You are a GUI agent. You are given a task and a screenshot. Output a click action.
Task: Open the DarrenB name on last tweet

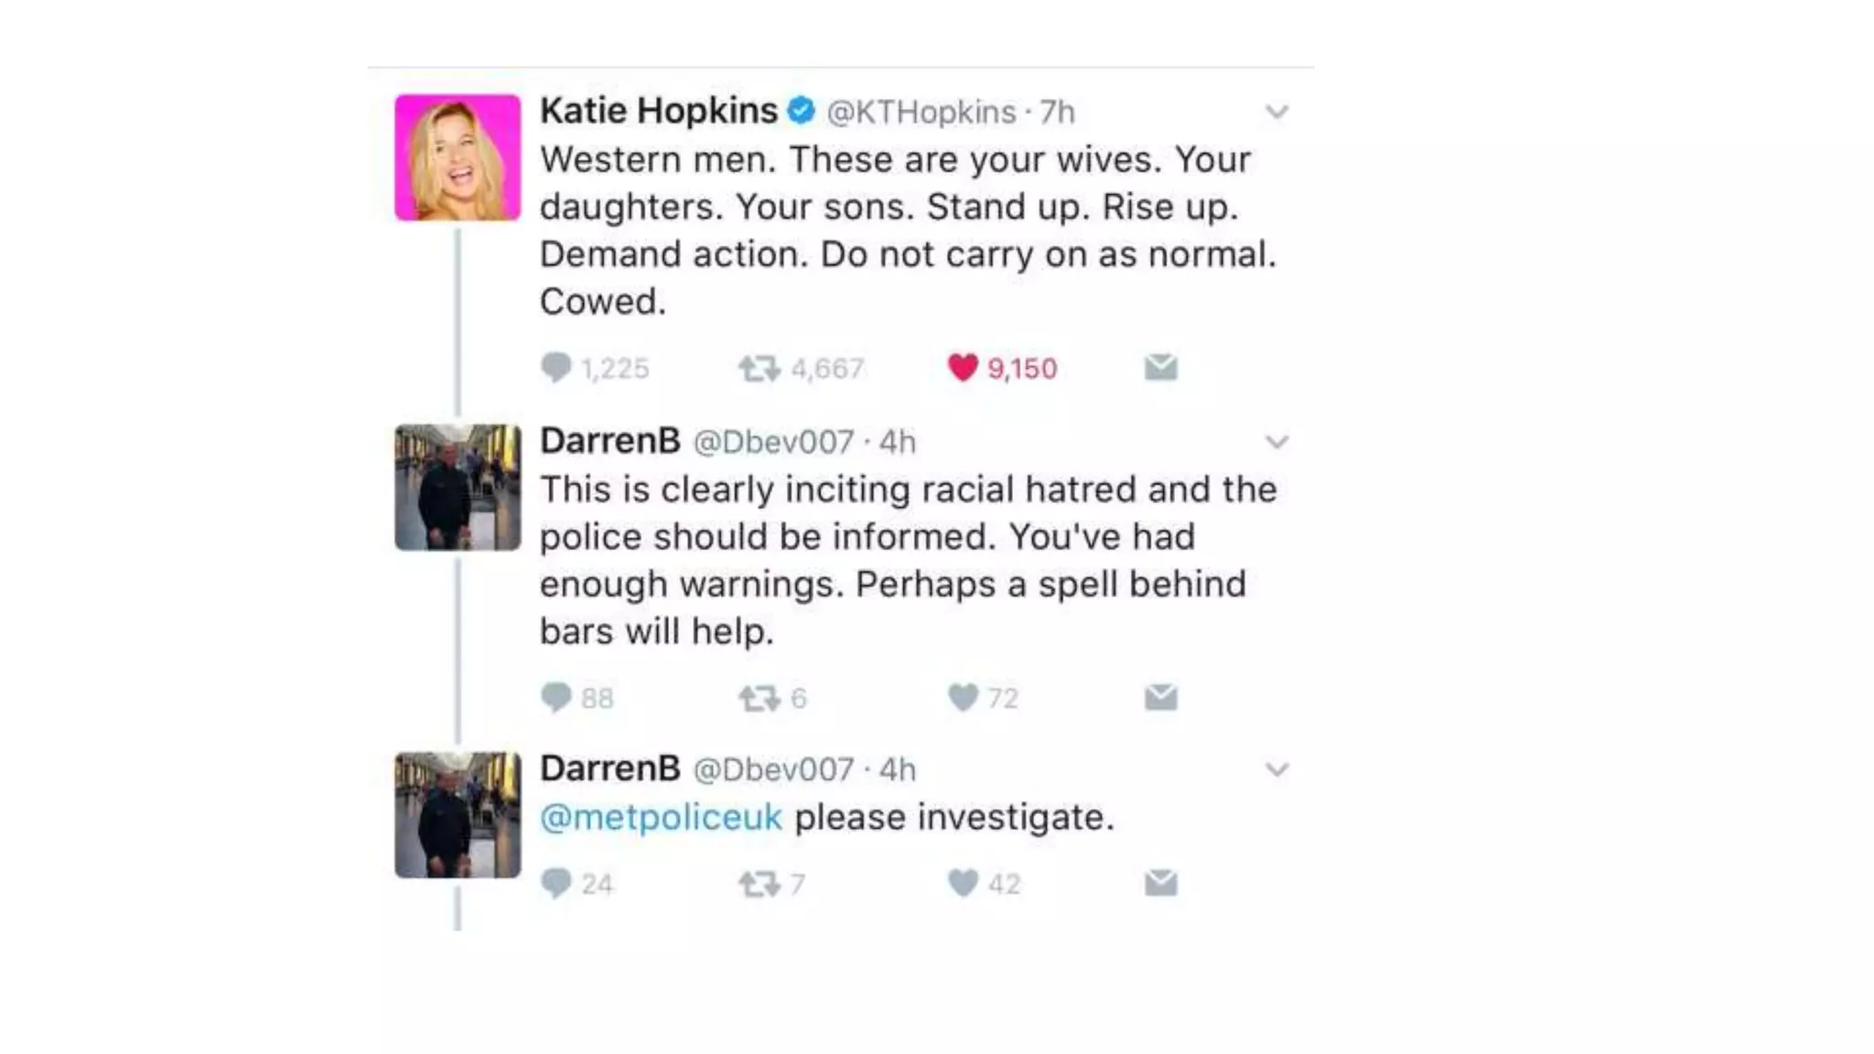pos(610,769)
